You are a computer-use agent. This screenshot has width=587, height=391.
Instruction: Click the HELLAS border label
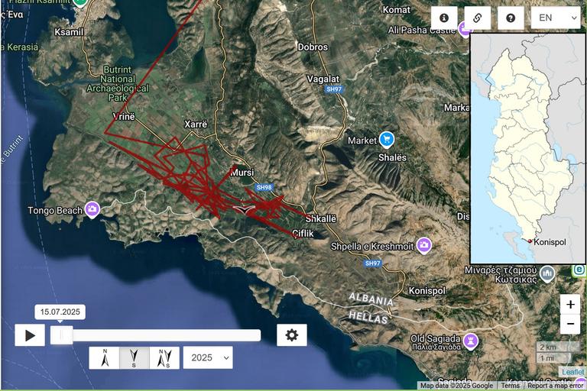368,318
